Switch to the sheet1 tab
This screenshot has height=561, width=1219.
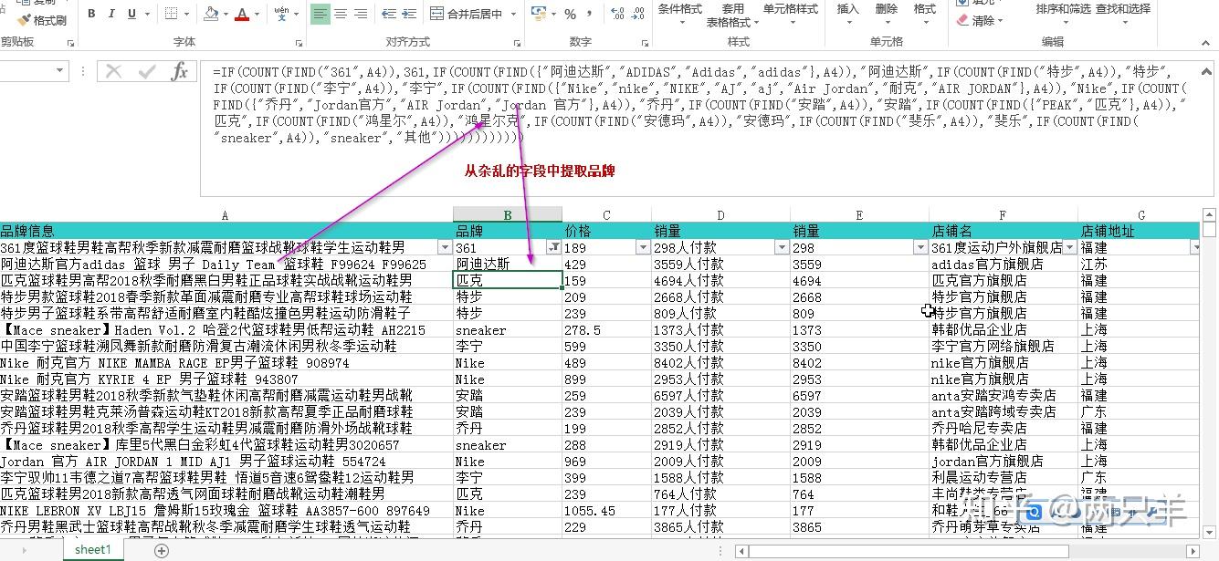pyautogui.click(x=92, y=550)
